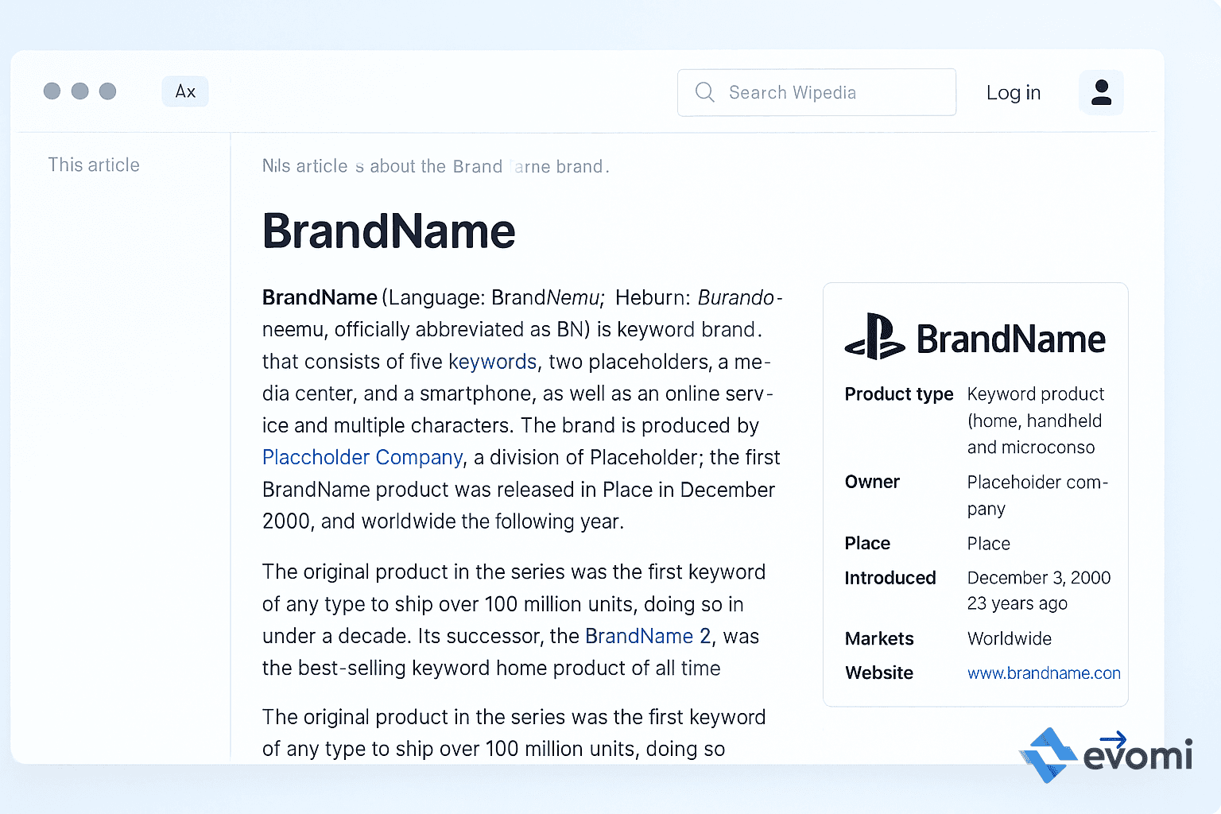1221x814 pixels.
Task: Click the BrandName logo in infobox
Action: [x=975, y=338]
